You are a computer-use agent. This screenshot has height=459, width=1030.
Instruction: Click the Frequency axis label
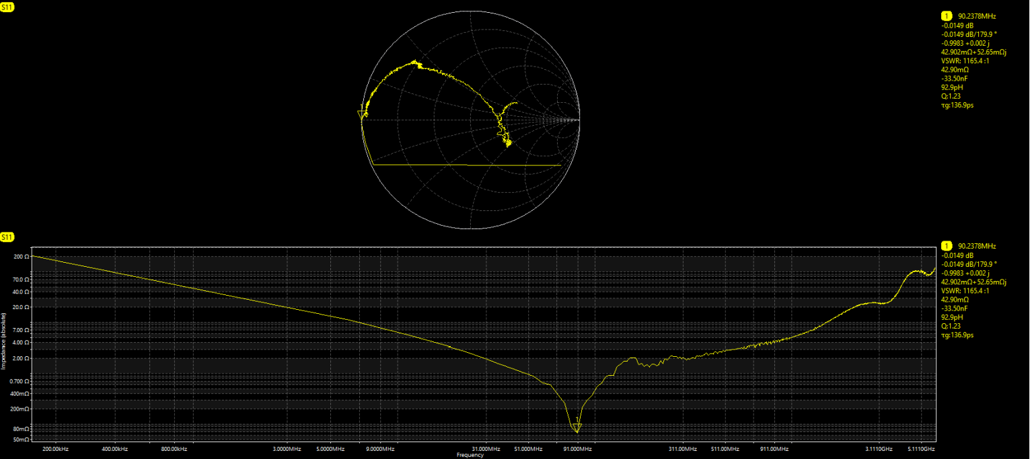(x=470, y=455)
